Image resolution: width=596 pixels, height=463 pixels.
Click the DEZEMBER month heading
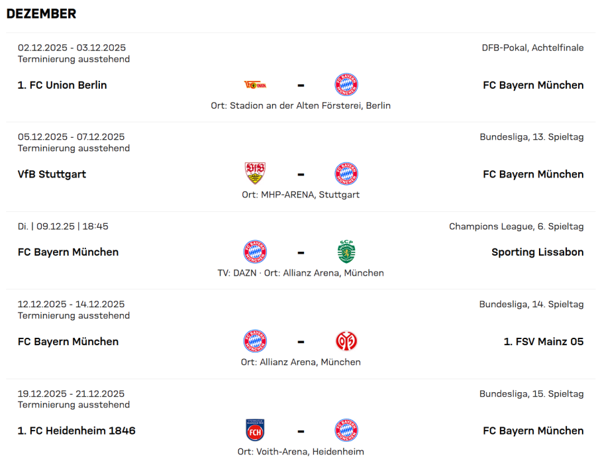click(41, 14)
